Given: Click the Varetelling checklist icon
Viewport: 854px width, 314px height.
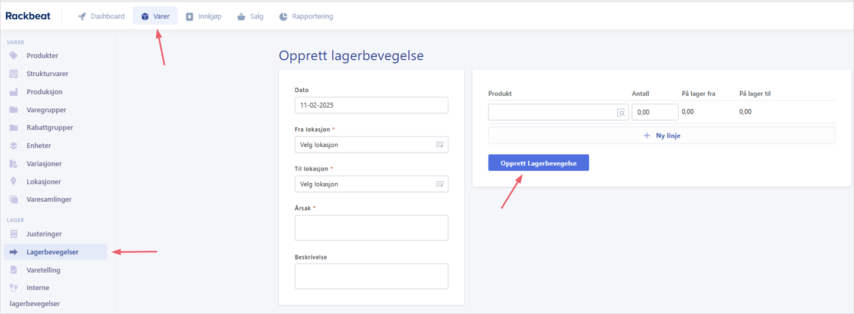Looking at the screenshot, I should (14, 270).
